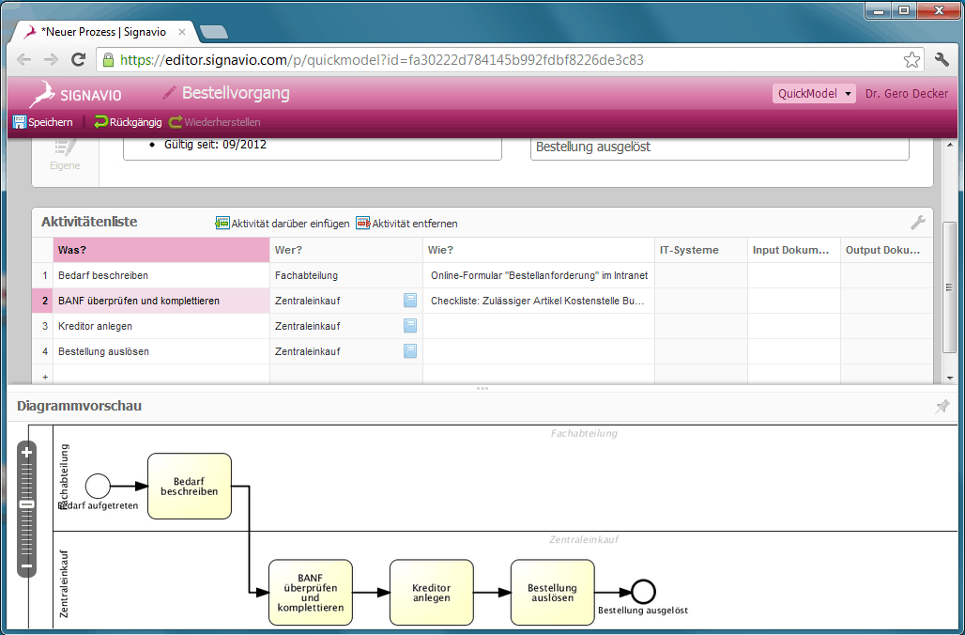
Task: Remove activity with Aktivität entfernen
Action: pyautogui.click(x=362, y=224)
